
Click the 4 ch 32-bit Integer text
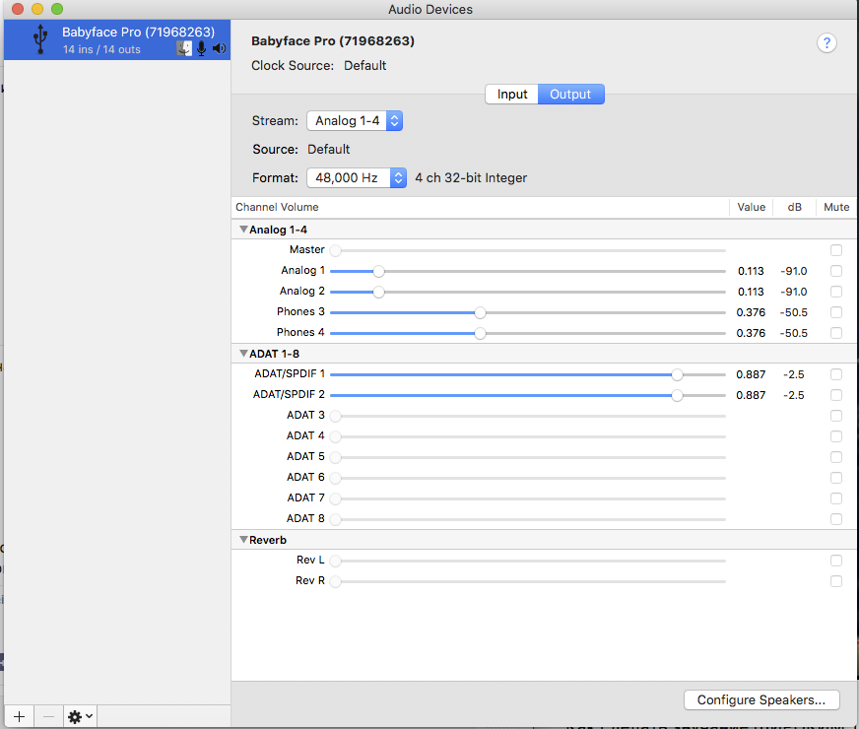click(471, 178)
